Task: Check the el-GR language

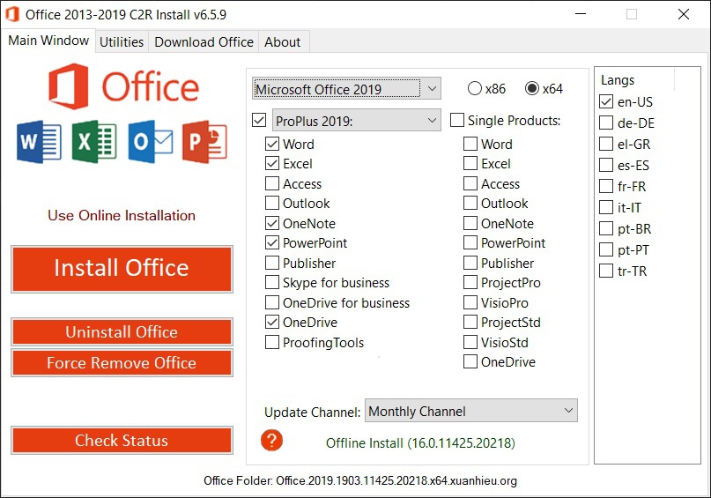Action: tap(606, 144)
